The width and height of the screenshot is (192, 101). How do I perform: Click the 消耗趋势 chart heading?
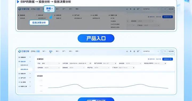pos(40,76)
